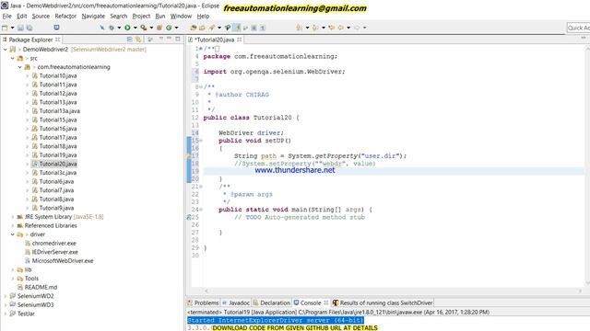Open the Window menu
The height and width of the screenshot is (331, 590).
pyautogui.click(x=181, y=17)
